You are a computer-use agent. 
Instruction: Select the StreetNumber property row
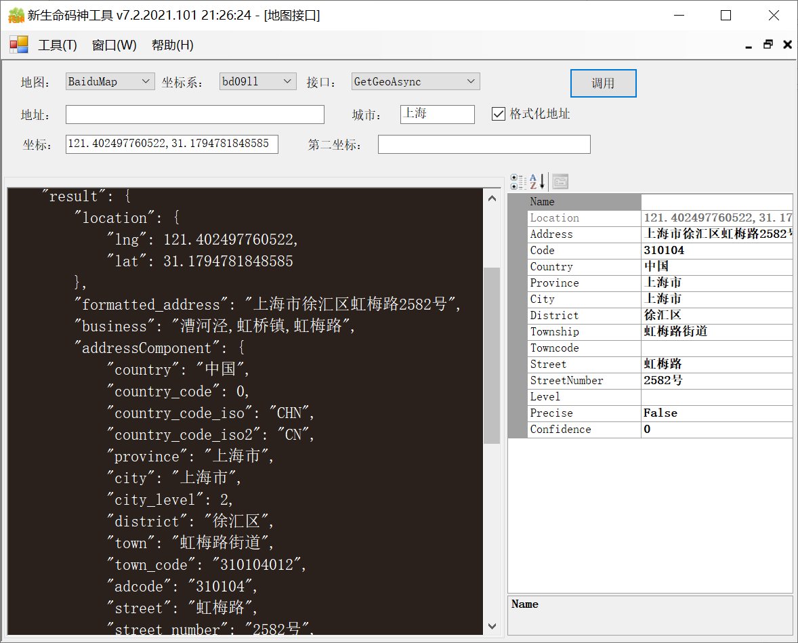click(x=660, y=381)
